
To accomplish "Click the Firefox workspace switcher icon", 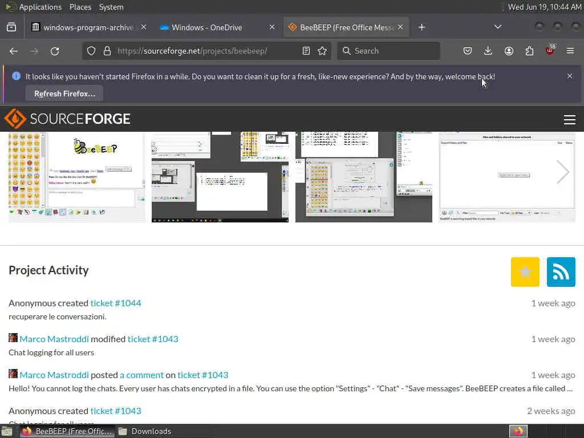I will click(518, 431).
